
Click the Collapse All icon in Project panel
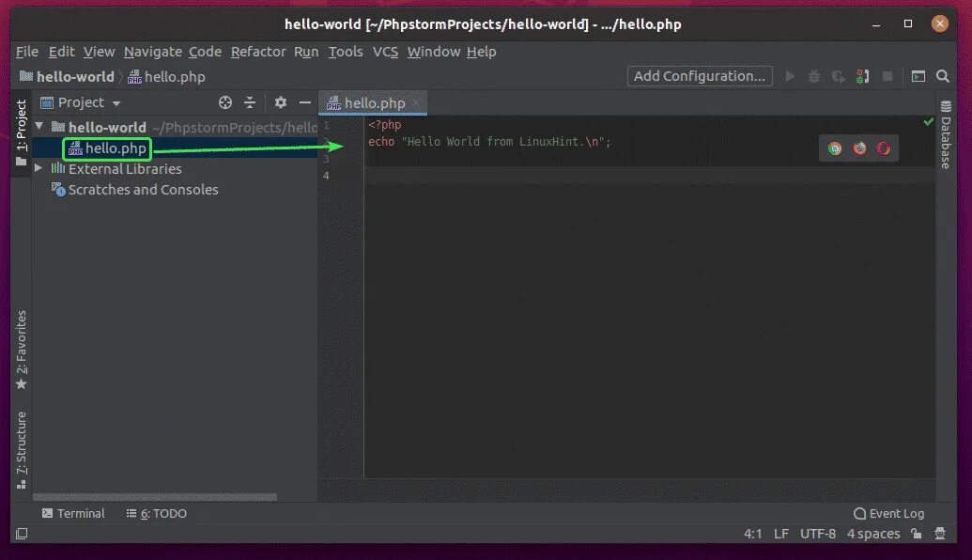(249, 102)
